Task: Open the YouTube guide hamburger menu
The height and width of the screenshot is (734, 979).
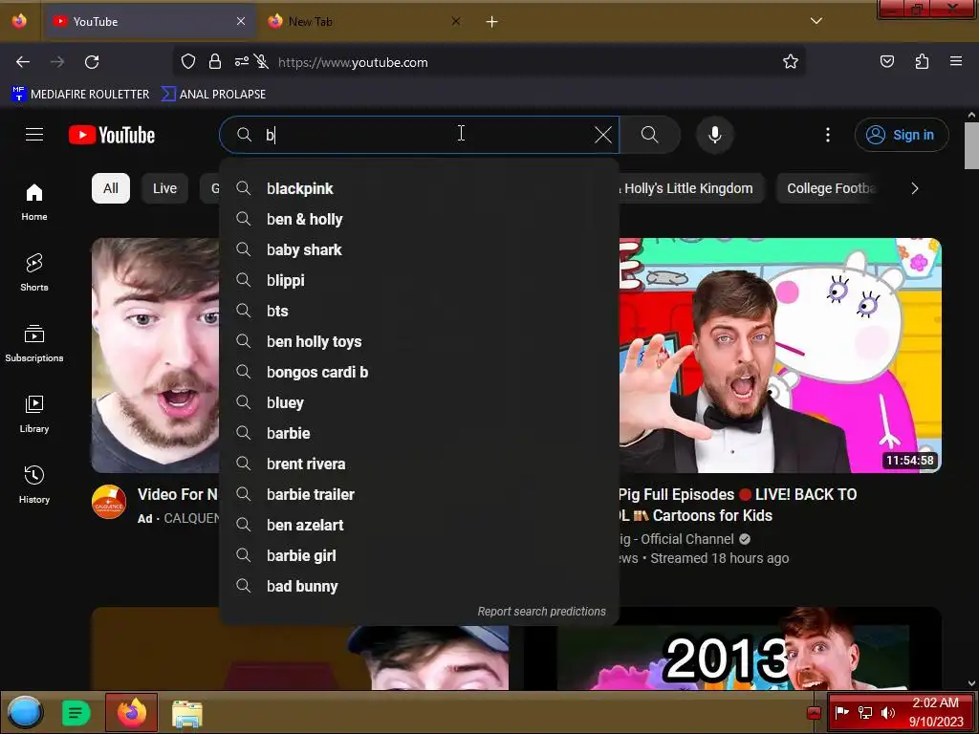Action: click(34, 135)
